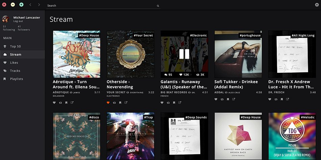Open the Sofi Tukker - Drinkee title
321x160 pixels.
click(236, 84)
